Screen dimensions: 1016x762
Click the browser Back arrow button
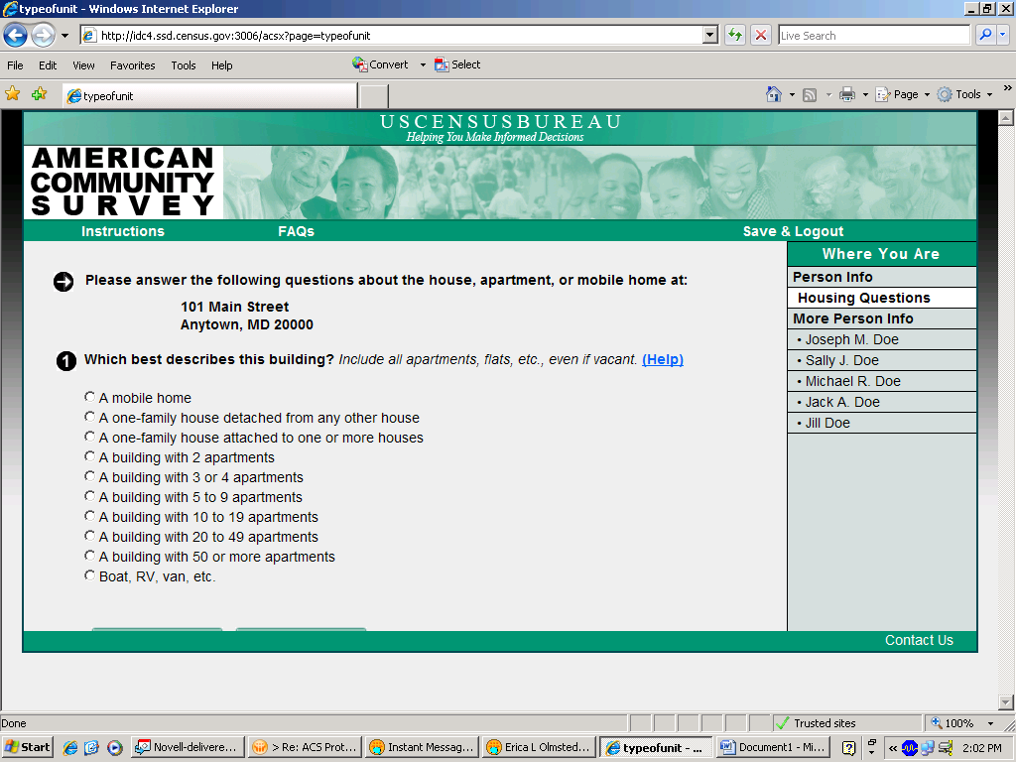(x=16, y=35)
